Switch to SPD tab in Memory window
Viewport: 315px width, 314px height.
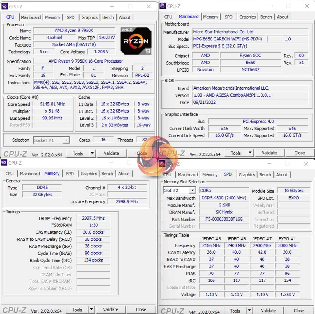coord(70,174)
